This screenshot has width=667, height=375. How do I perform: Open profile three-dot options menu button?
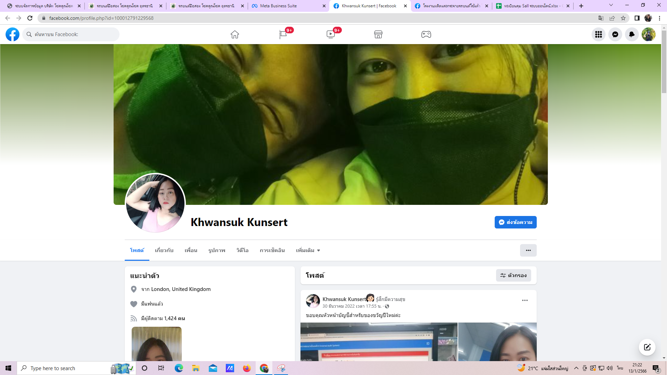pyautogui.click(x=528, y=250)
